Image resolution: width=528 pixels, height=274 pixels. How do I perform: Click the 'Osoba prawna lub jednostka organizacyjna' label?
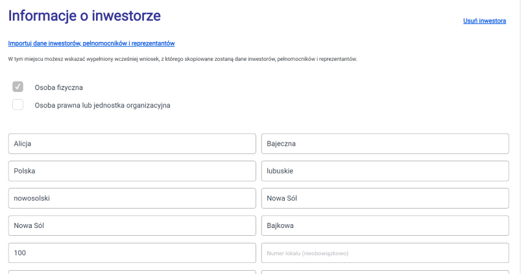102,105
